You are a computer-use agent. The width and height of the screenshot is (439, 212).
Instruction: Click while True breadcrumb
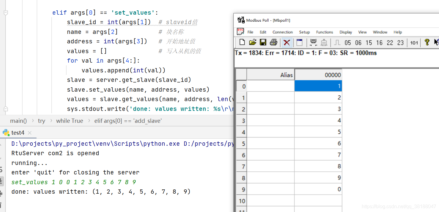pos(69,121)
